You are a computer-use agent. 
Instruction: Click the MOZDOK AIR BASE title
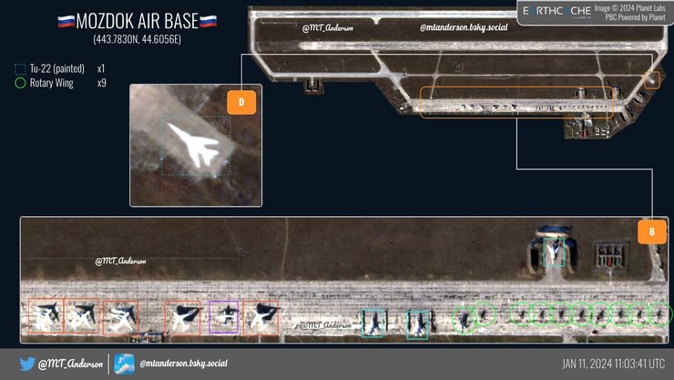click(x=137, y=22)
